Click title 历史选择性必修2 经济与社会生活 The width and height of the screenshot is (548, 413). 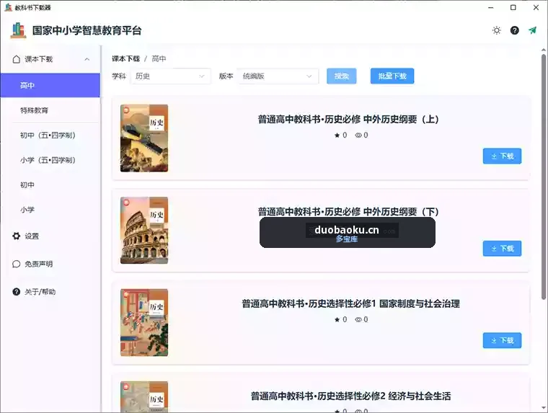coord(350,396)
